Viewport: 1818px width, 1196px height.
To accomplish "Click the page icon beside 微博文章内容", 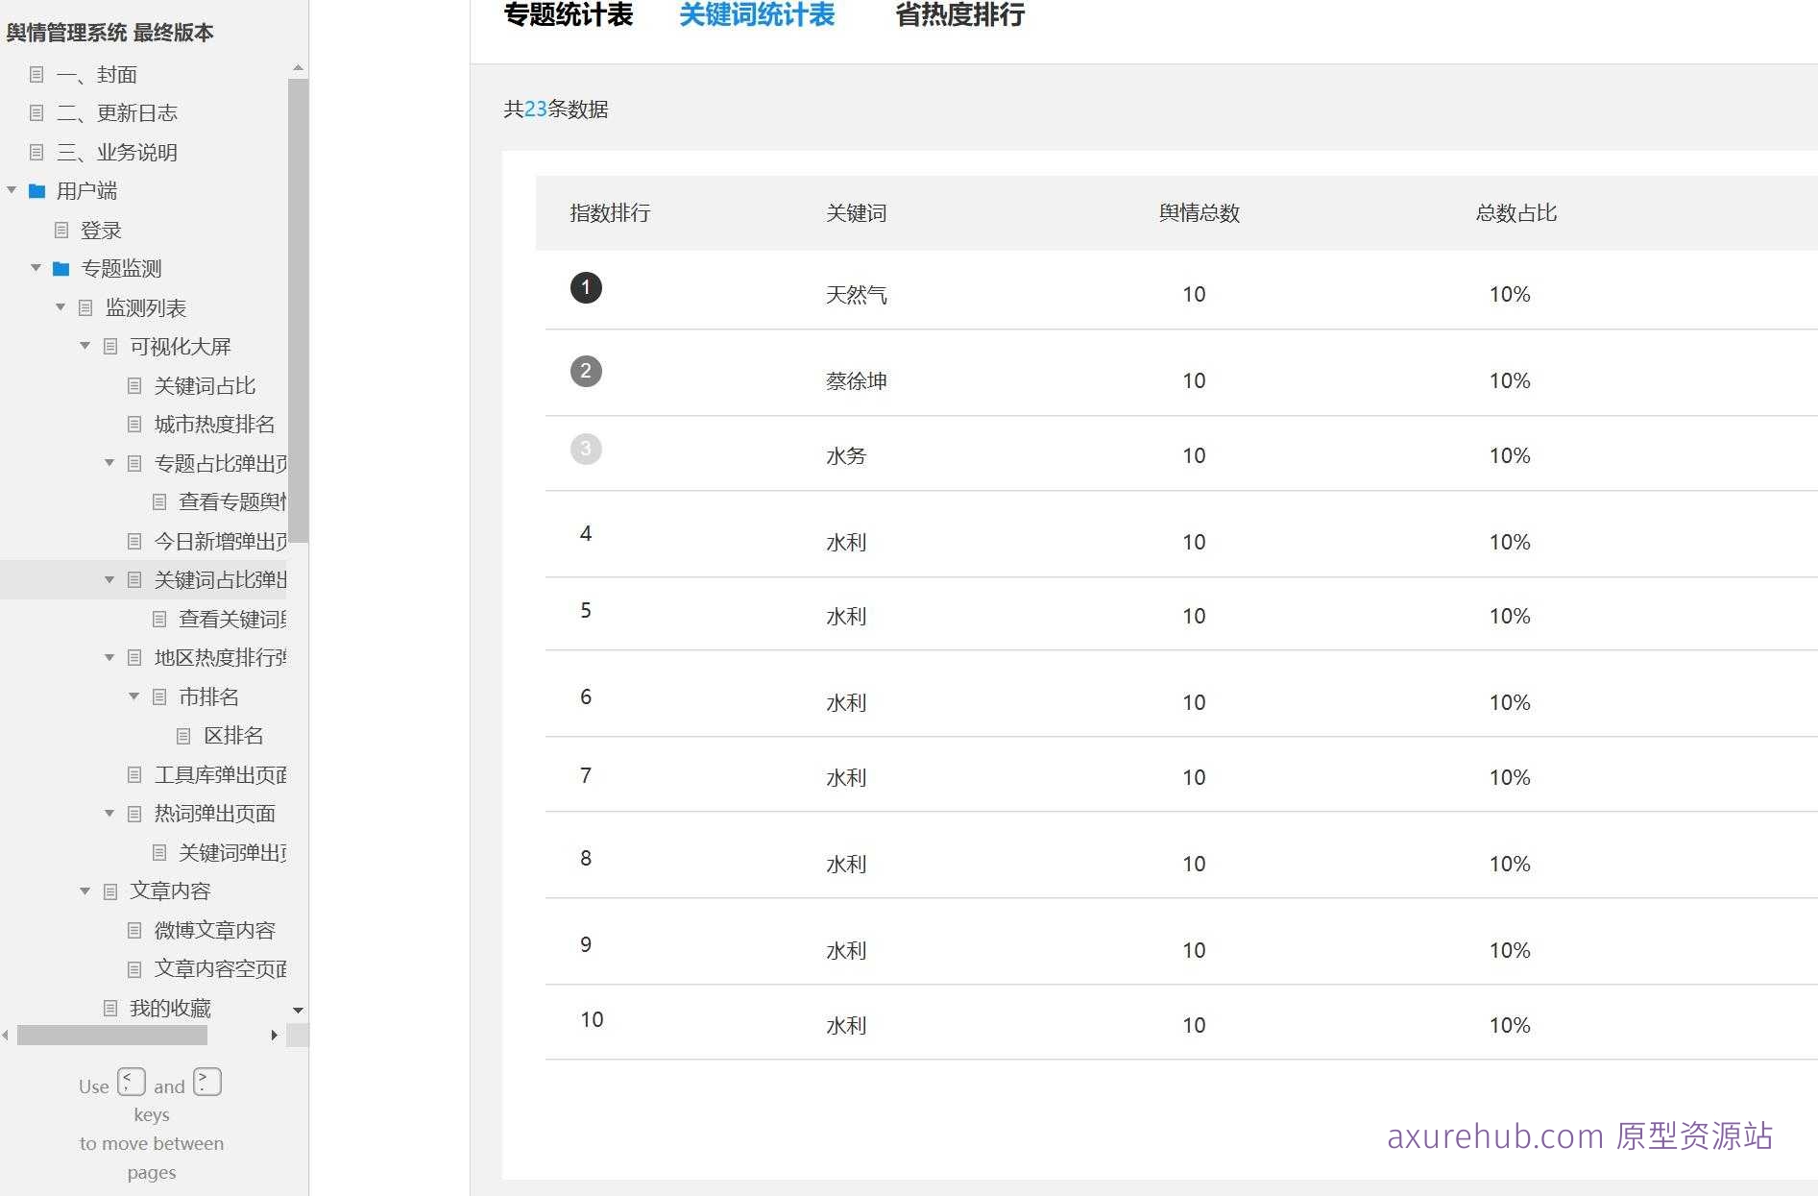I will tap(133, 929).
